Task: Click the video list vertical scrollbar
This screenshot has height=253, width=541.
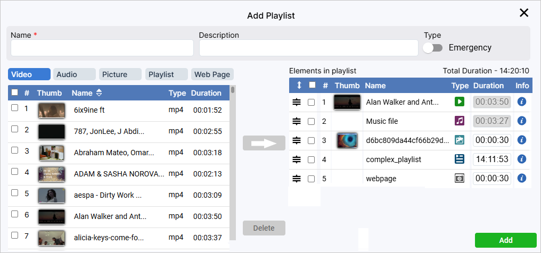Action: 233,159
